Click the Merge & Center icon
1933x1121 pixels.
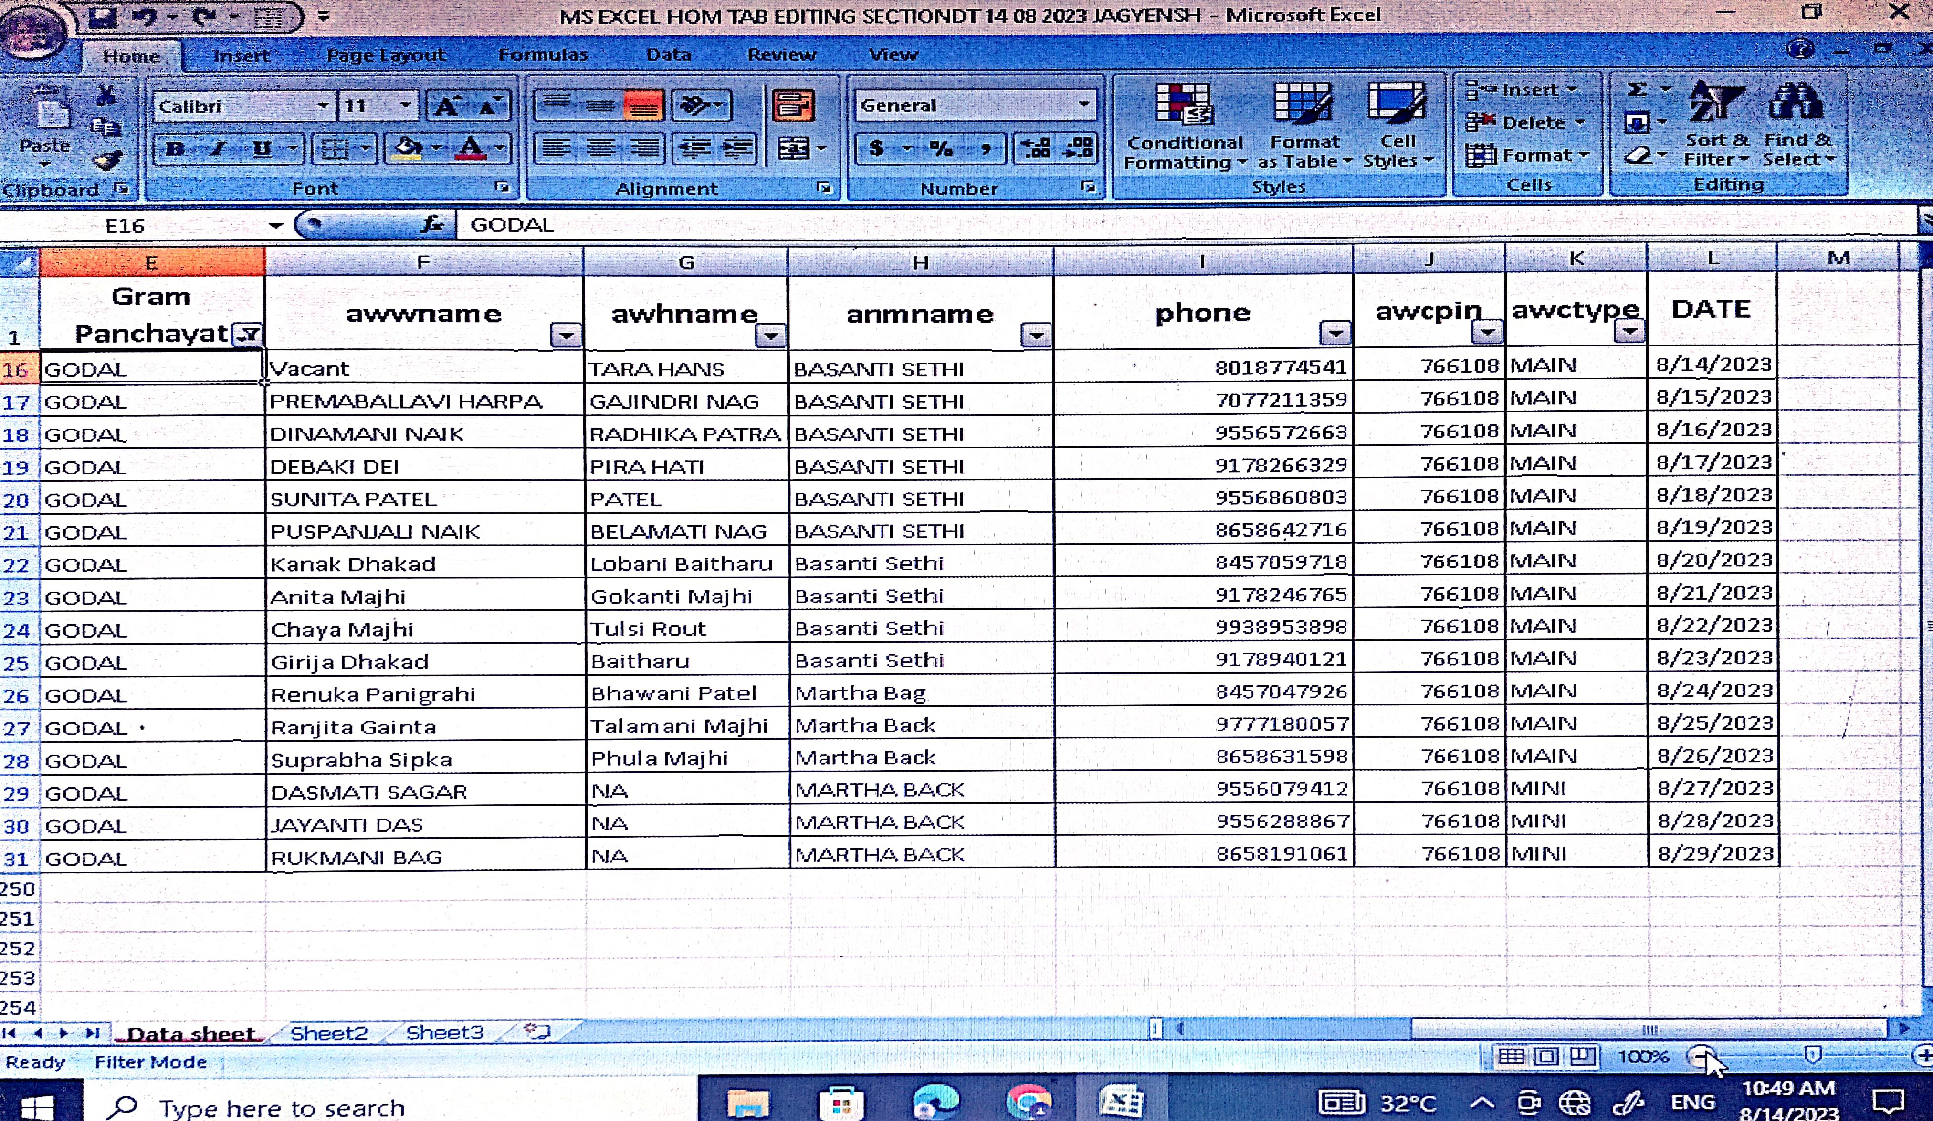tap(795, 147)
